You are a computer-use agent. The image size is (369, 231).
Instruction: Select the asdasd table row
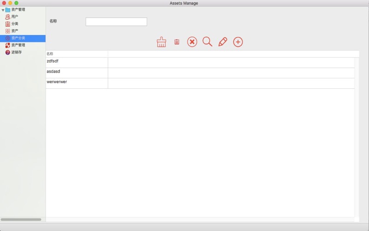click(77, 73)
